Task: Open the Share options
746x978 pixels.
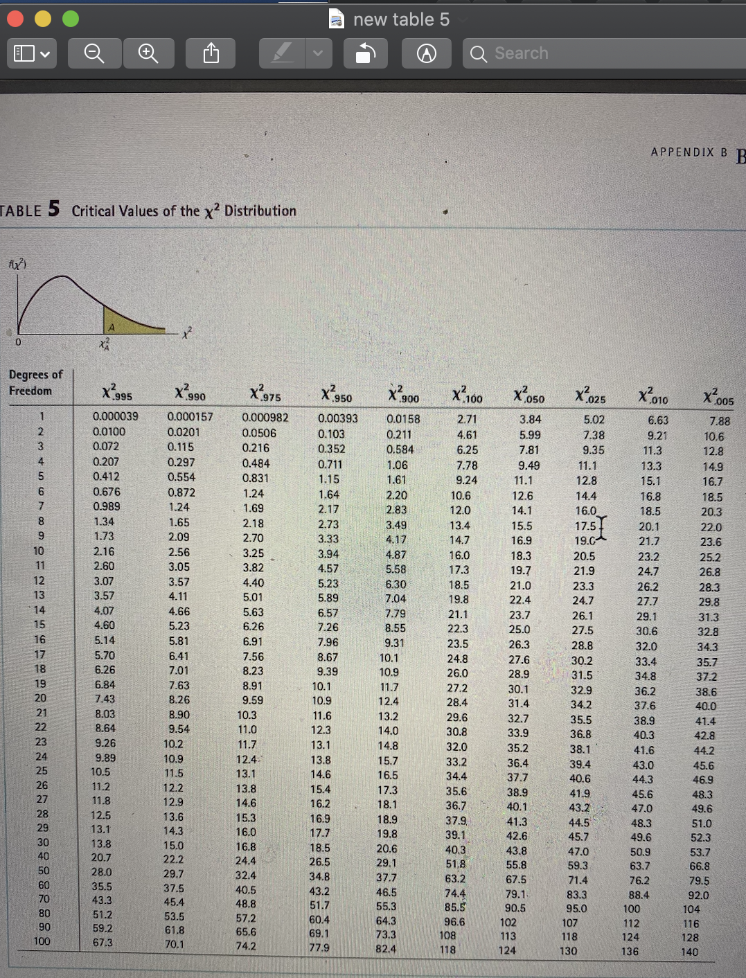Action: 210,53
